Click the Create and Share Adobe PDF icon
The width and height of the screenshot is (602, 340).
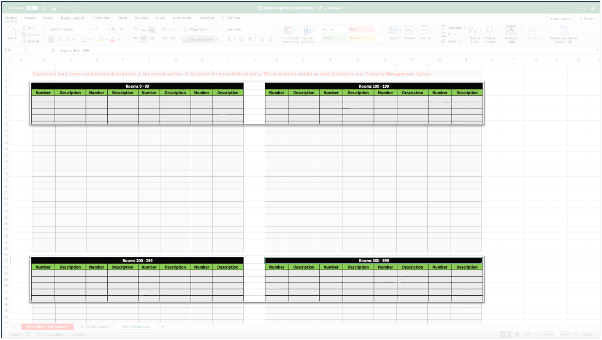[x=563, y=31]
